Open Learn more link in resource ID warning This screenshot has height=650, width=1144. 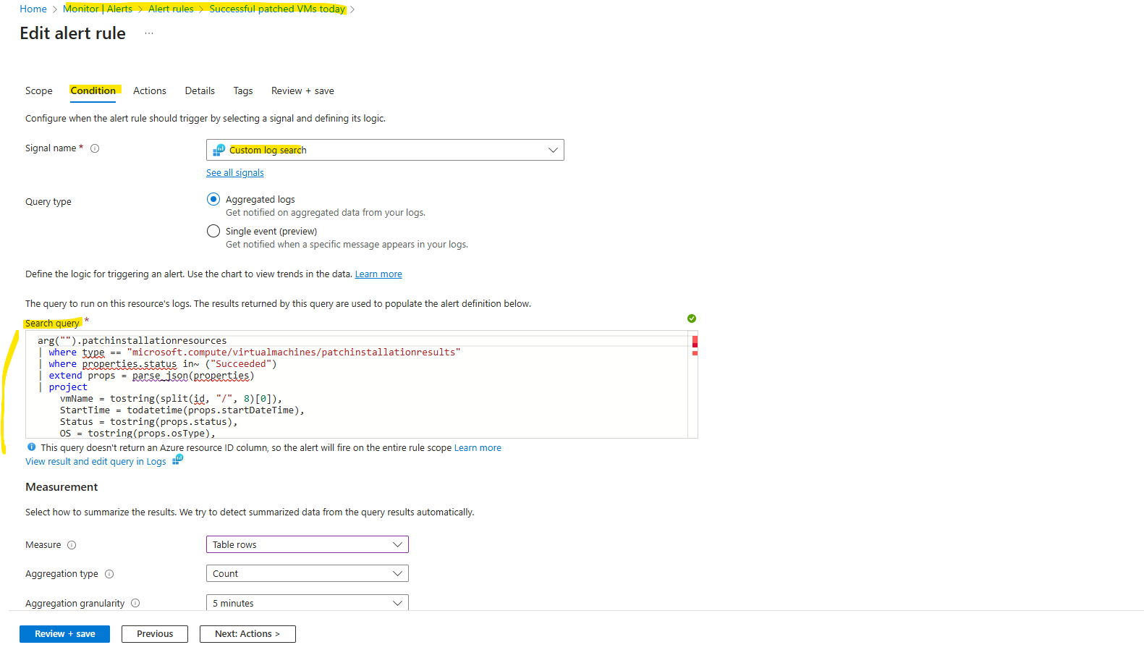[x=478, y=447]
